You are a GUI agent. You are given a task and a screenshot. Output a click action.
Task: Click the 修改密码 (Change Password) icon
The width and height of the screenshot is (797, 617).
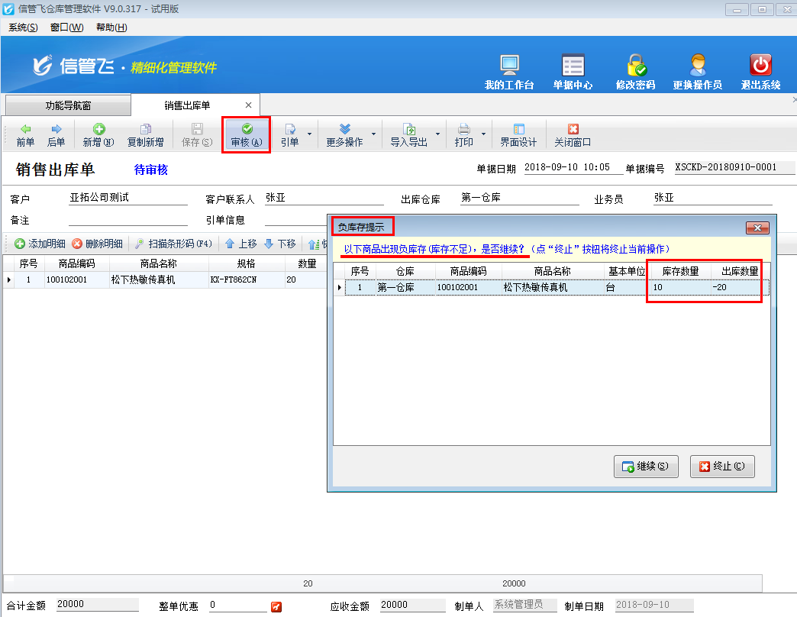[636, 71]
